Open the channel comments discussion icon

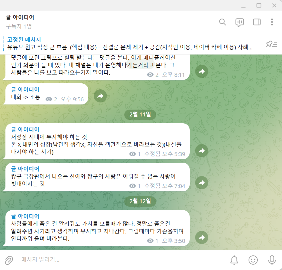(x=239, y=23)
